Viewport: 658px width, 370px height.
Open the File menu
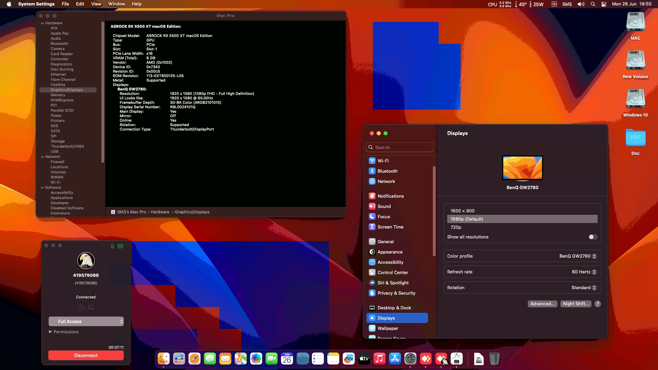pyautogui.click(x=65, y=4)
